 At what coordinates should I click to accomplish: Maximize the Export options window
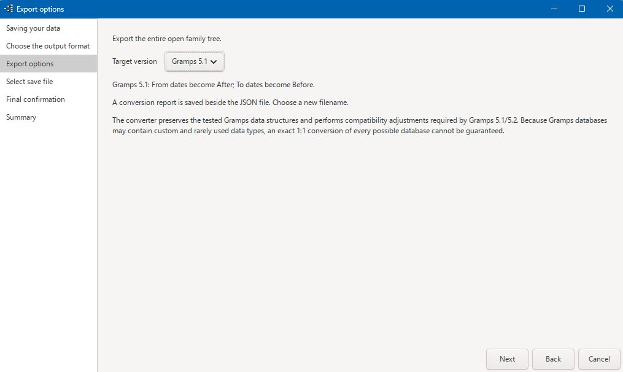pos(582,9)
